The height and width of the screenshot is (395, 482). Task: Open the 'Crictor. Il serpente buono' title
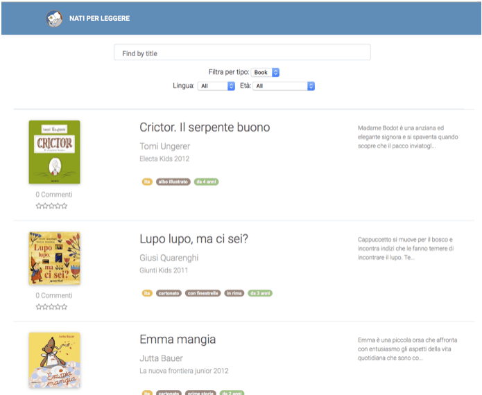tap(205, 128)
